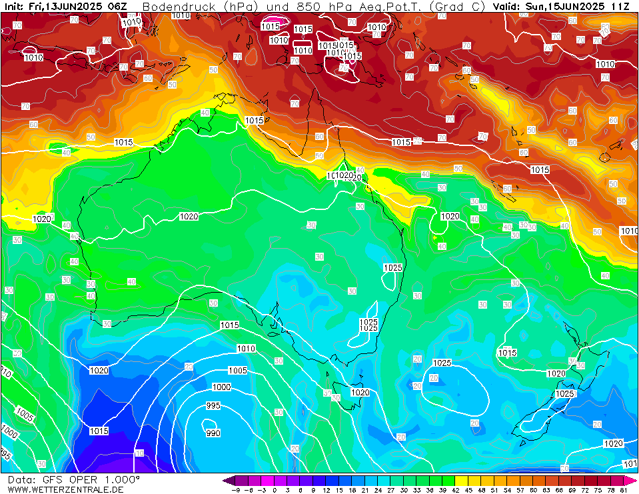Click the 27 value on the color scale

pos(391,490)
